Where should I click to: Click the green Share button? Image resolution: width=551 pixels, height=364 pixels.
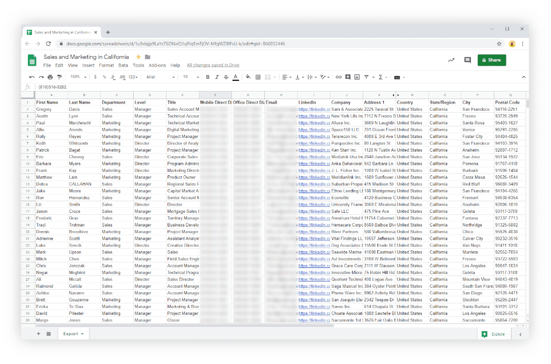tap(491, 60)
